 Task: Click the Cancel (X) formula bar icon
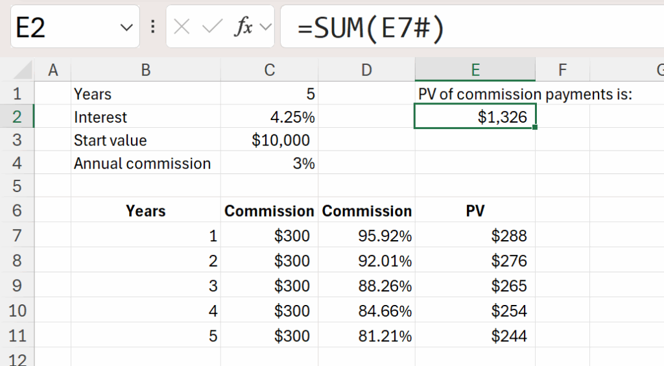(x=182, y=27)
